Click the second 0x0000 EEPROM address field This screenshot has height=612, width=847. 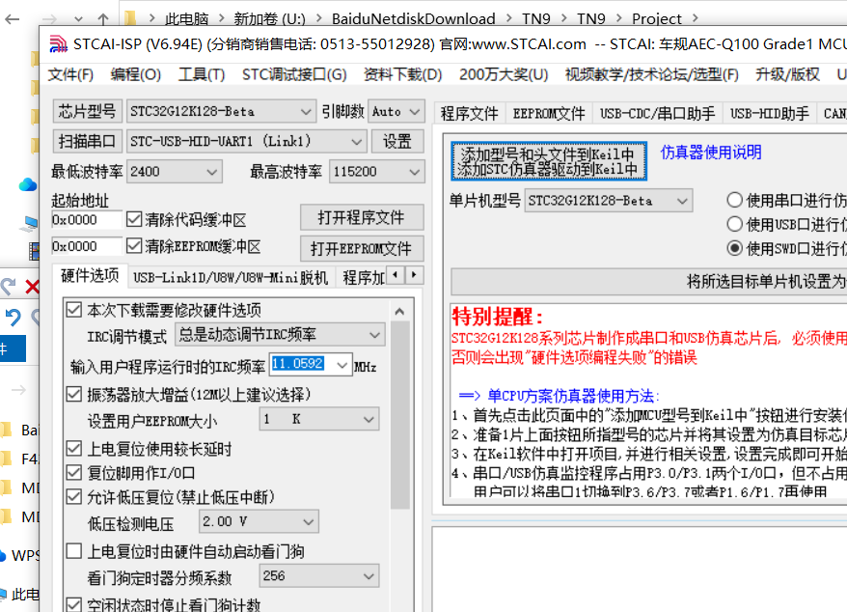point(87,246)
